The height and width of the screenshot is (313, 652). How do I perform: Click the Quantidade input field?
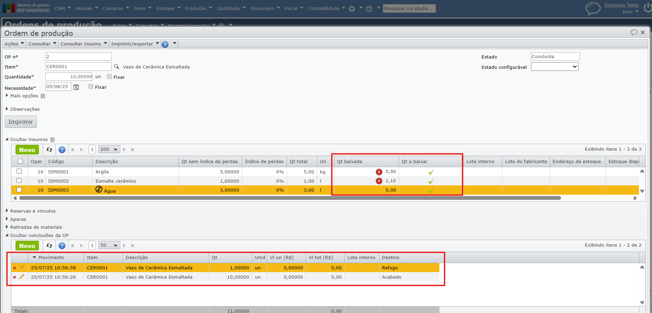[x=69, y=77]
